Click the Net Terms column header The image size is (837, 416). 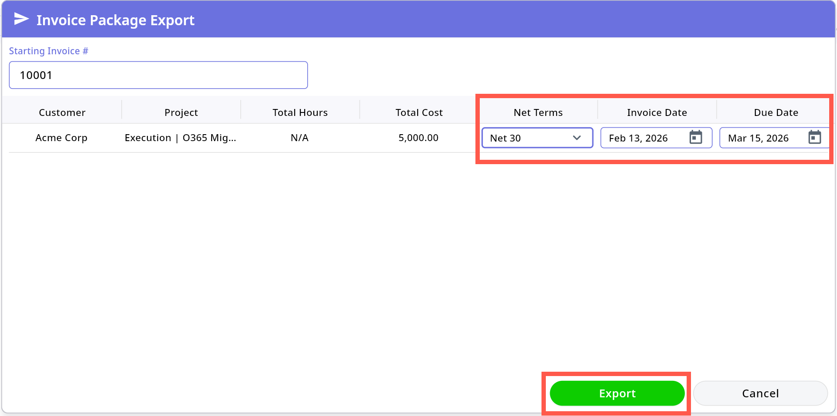click(538, 112)
